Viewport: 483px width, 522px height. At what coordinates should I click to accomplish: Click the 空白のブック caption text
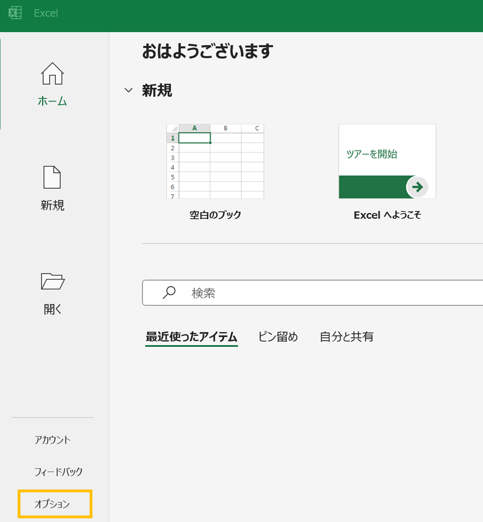(x=215, y=215)
